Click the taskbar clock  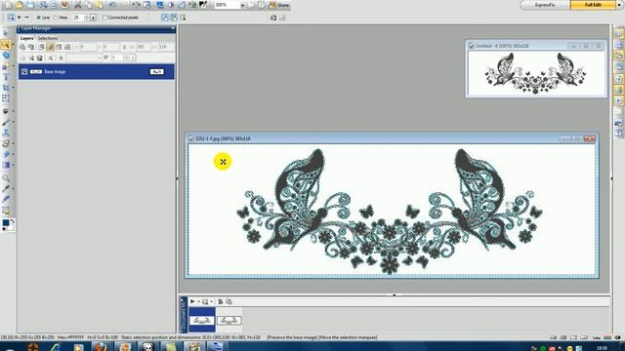[603, 348]
